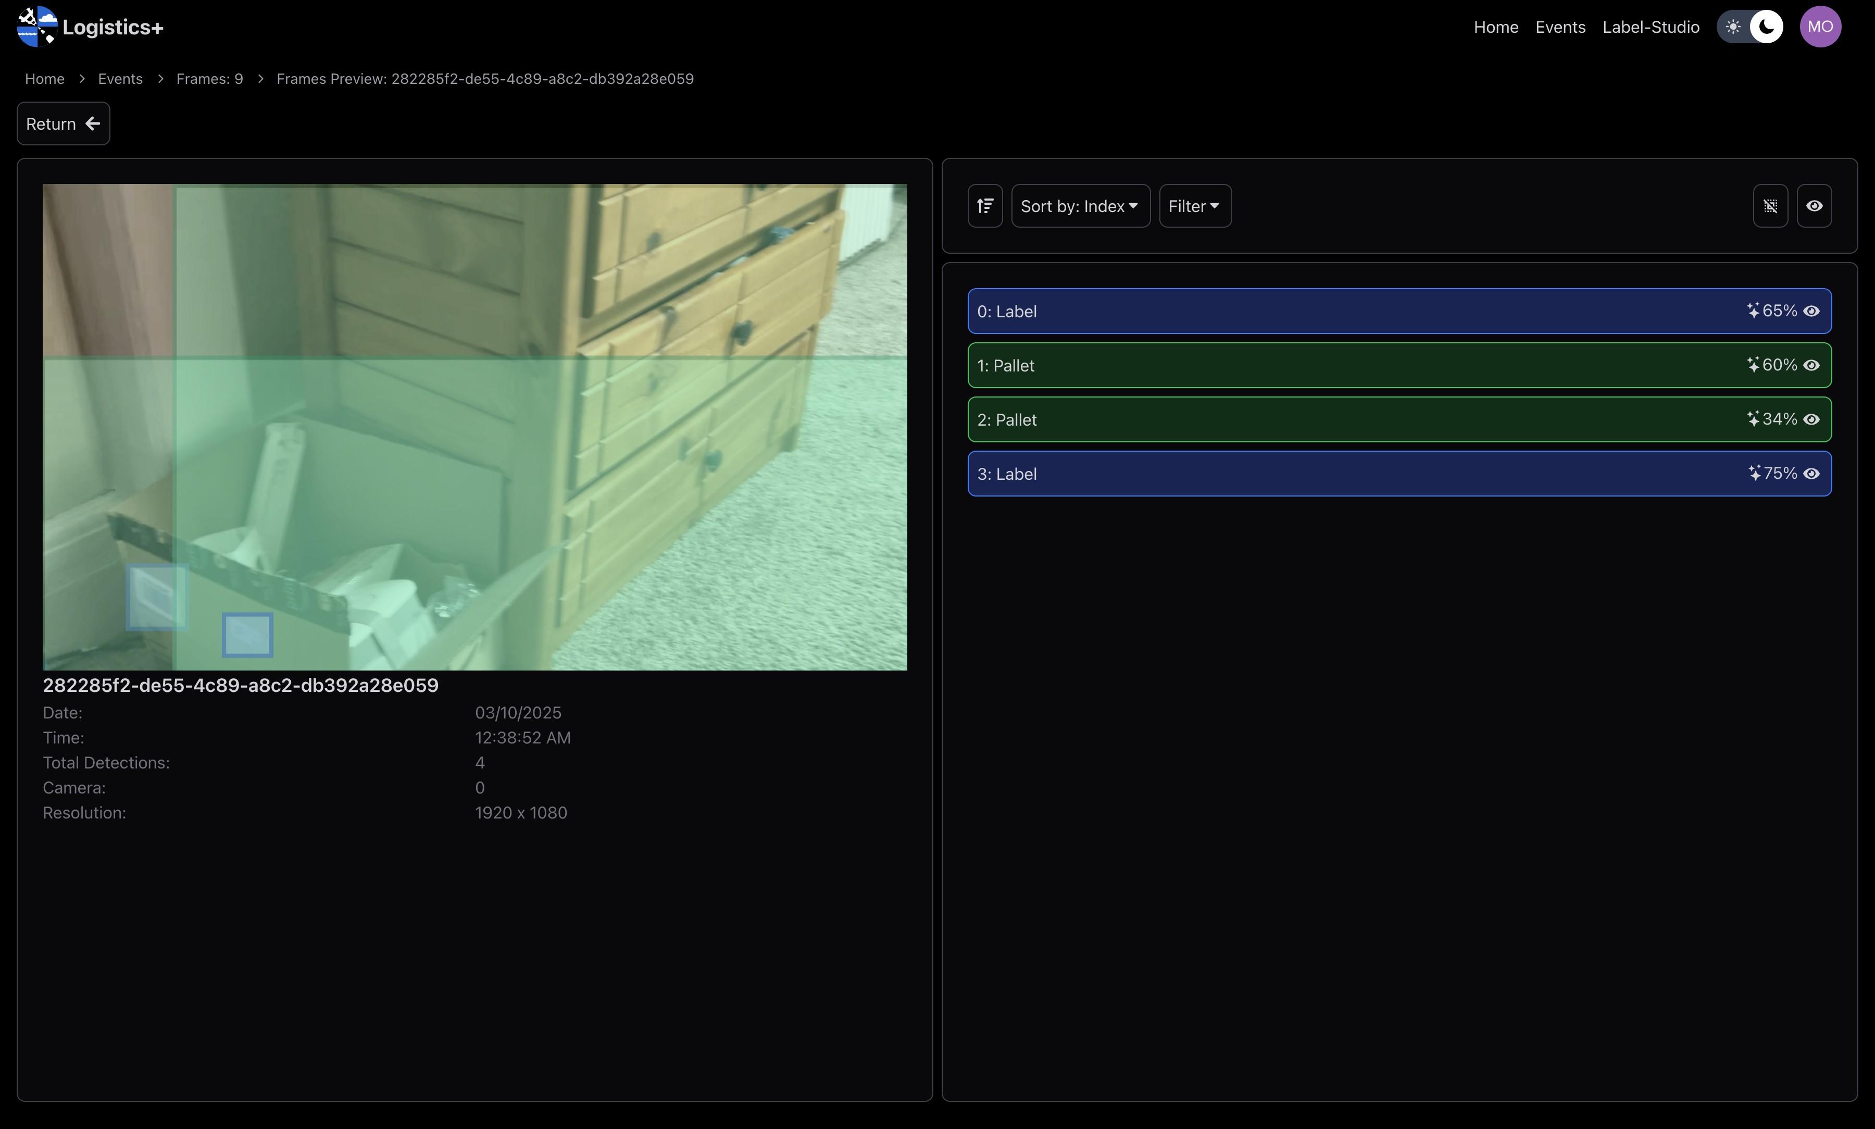The image size is (1875, 1129).
Task: Click the toolbar eye icon to show all detections
Action: 1814,206
